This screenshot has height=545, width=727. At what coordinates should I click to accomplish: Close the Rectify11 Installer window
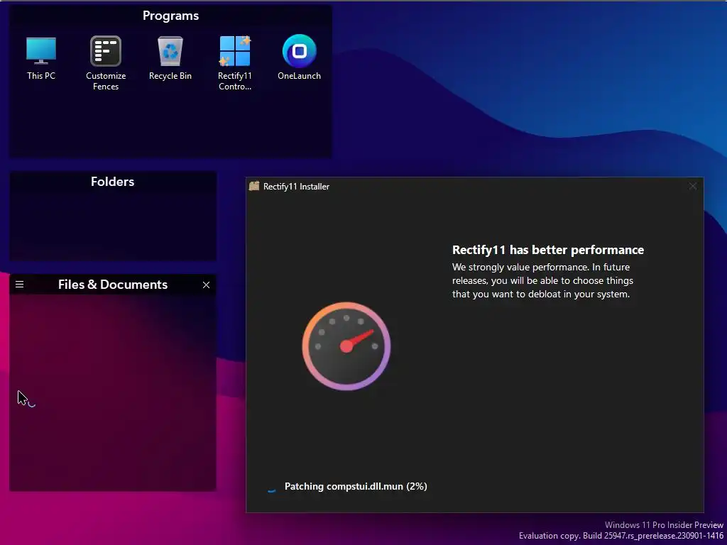pyautogui.click(x=693, y=187)
